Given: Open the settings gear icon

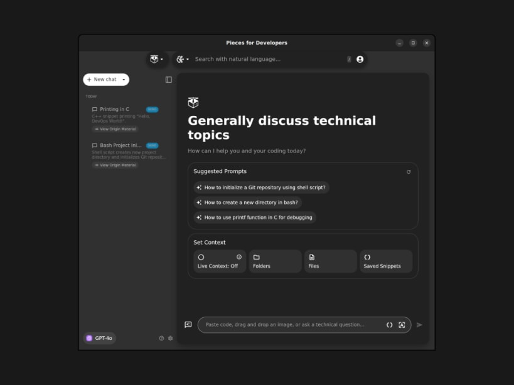Looking at the screenshot, I should (x=171, y=339).
